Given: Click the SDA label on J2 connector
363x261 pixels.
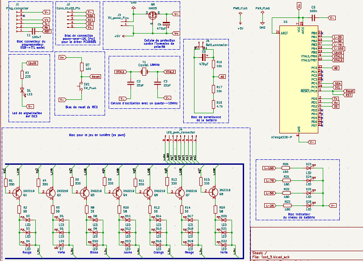Looking at the screenshot, I should coord(91,16).
